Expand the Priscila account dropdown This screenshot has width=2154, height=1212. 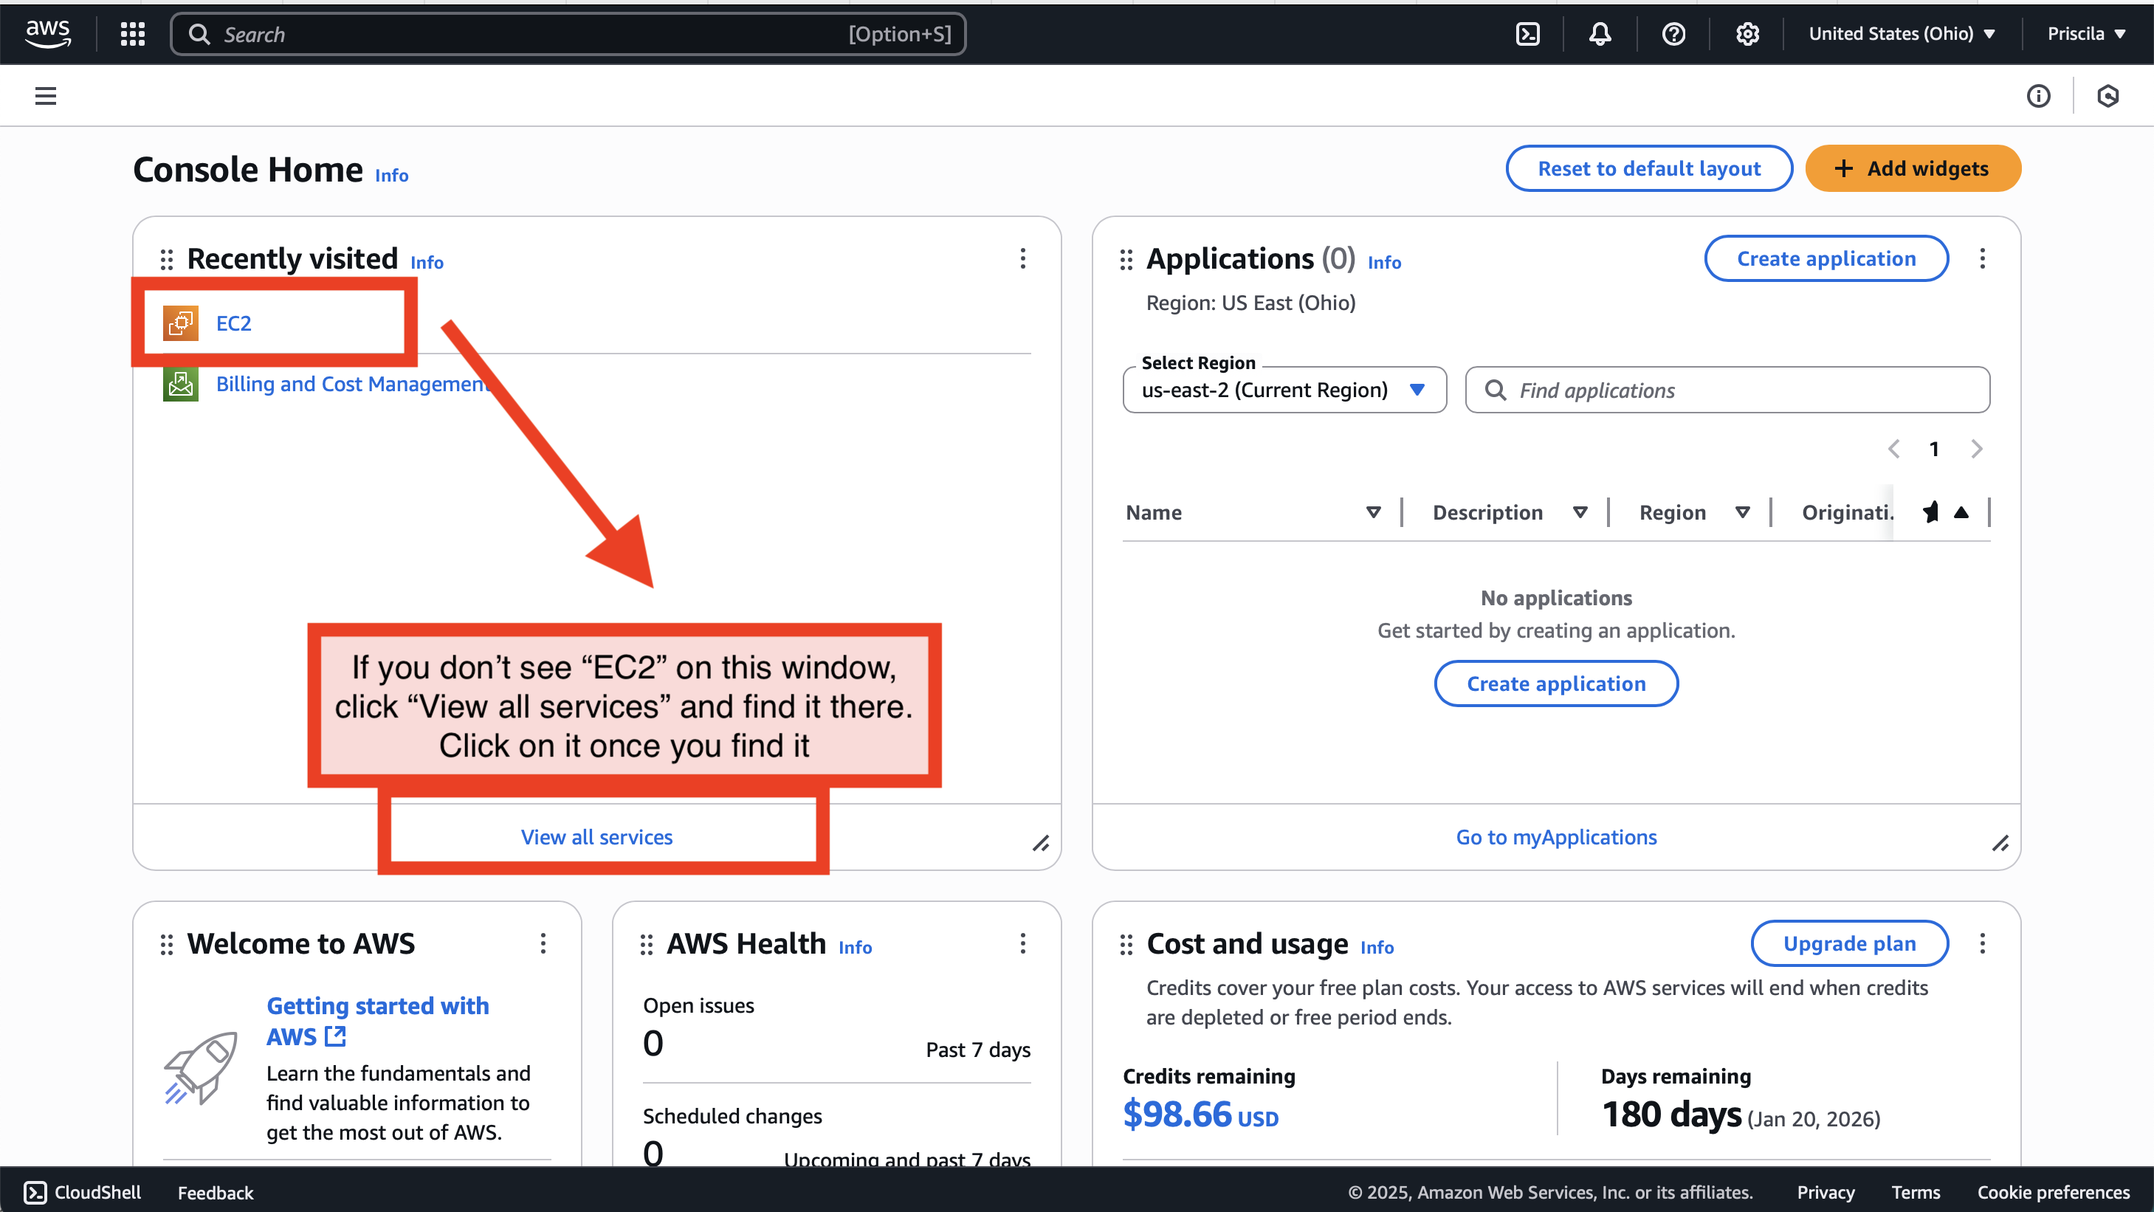(x=2085, y=34)
